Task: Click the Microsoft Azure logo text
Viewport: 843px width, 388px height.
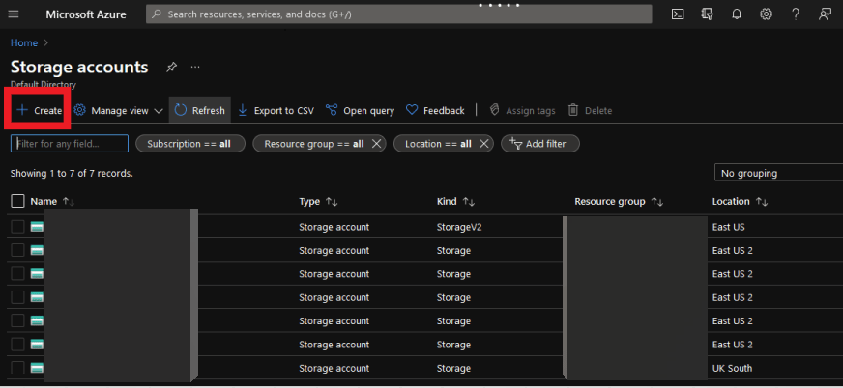Action: click(86, 14)
